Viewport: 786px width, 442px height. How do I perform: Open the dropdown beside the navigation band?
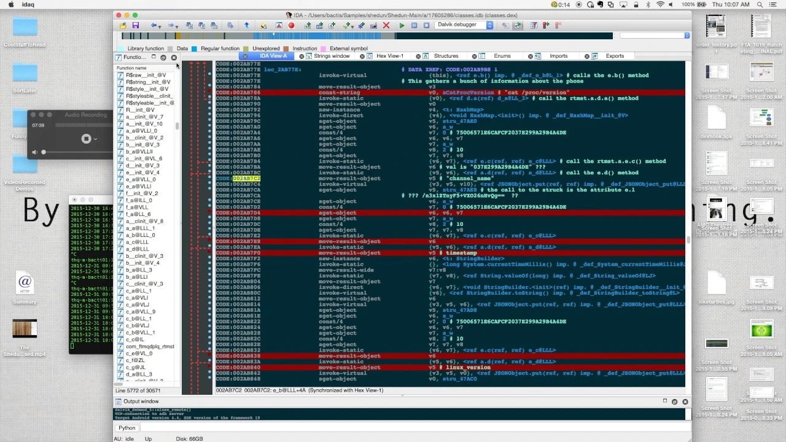[687, 36]
